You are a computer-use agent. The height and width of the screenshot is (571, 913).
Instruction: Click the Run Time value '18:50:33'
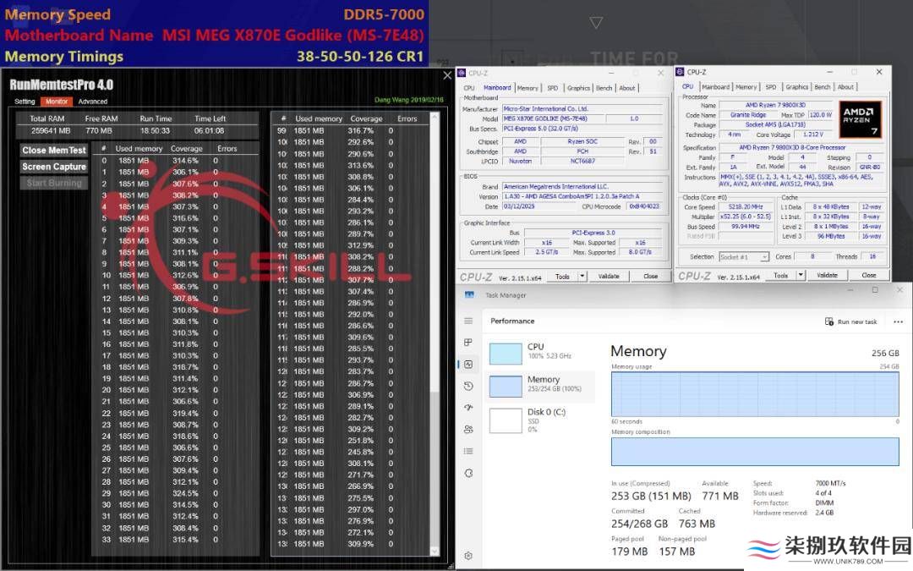click(x=155, y=130)
